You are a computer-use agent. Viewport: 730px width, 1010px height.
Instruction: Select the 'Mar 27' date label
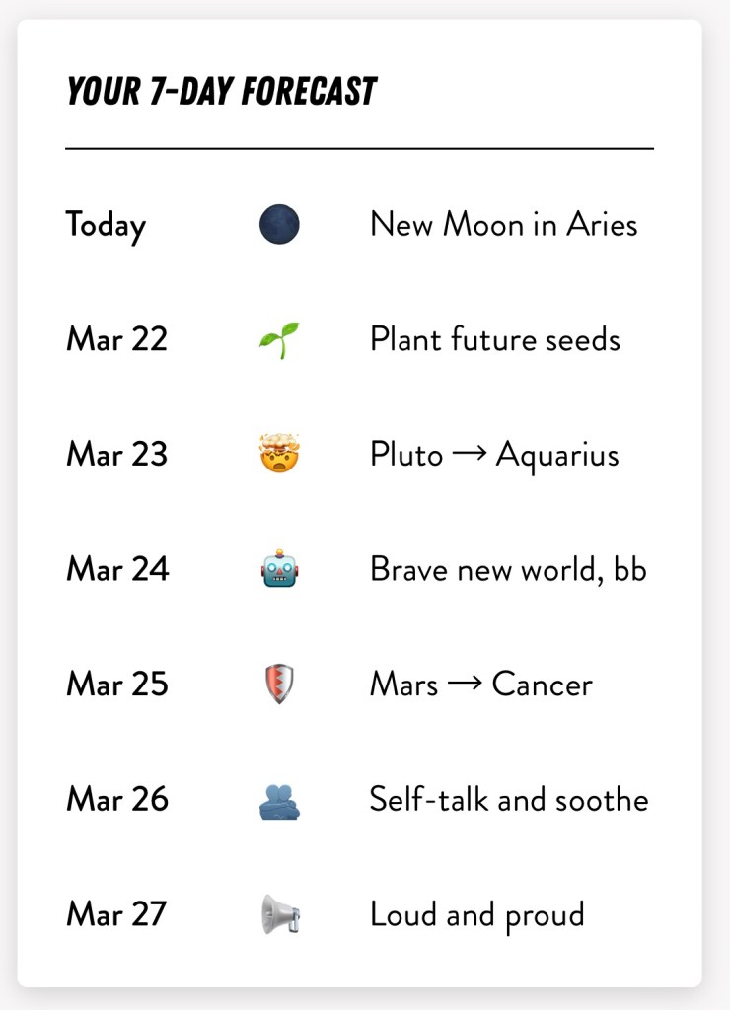tap(117, 914)
